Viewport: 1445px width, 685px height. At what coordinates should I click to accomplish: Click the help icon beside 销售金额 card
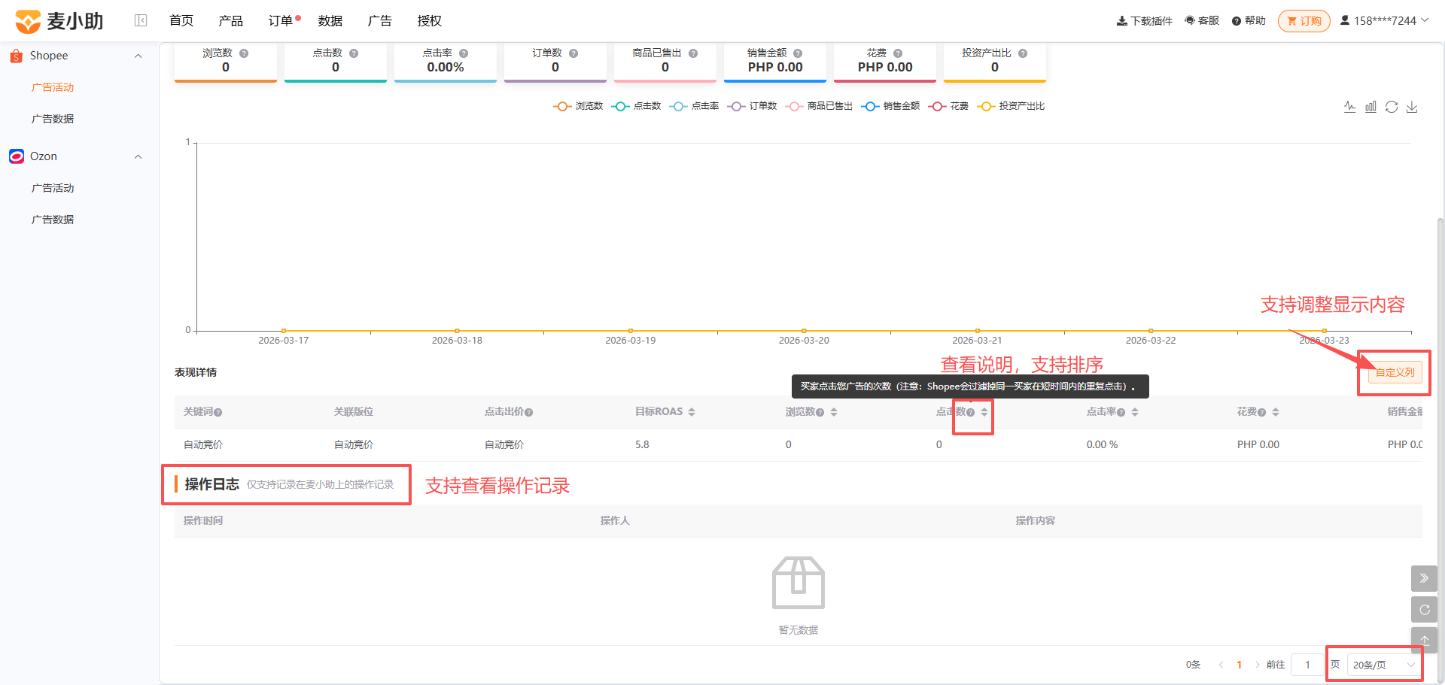(x=798, y=53)
